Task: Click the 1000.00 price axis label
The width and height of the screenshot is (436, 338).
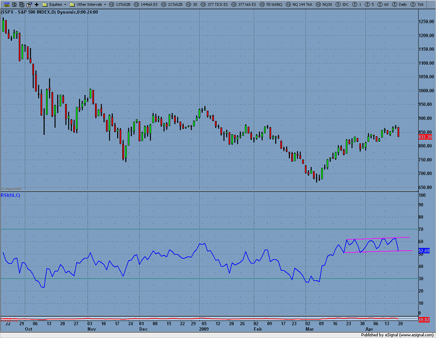Action: 426,91
